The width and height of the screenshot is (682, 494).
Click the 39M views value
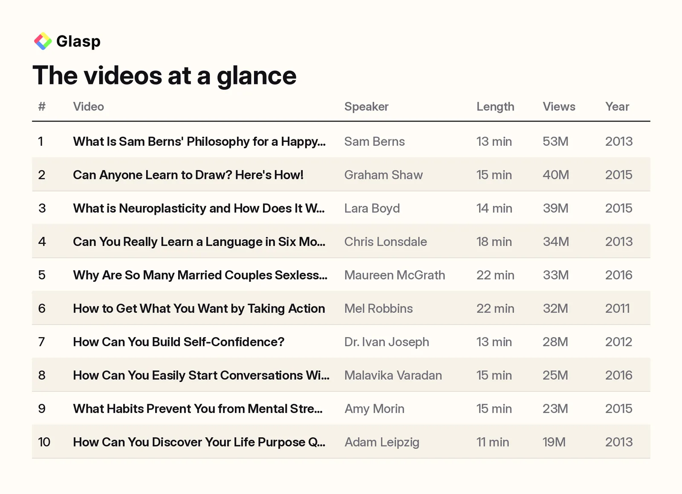[x=555, y=208]
